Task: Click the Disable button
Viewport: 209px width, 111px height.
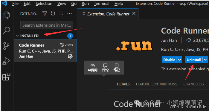Action: pos(169,60)
